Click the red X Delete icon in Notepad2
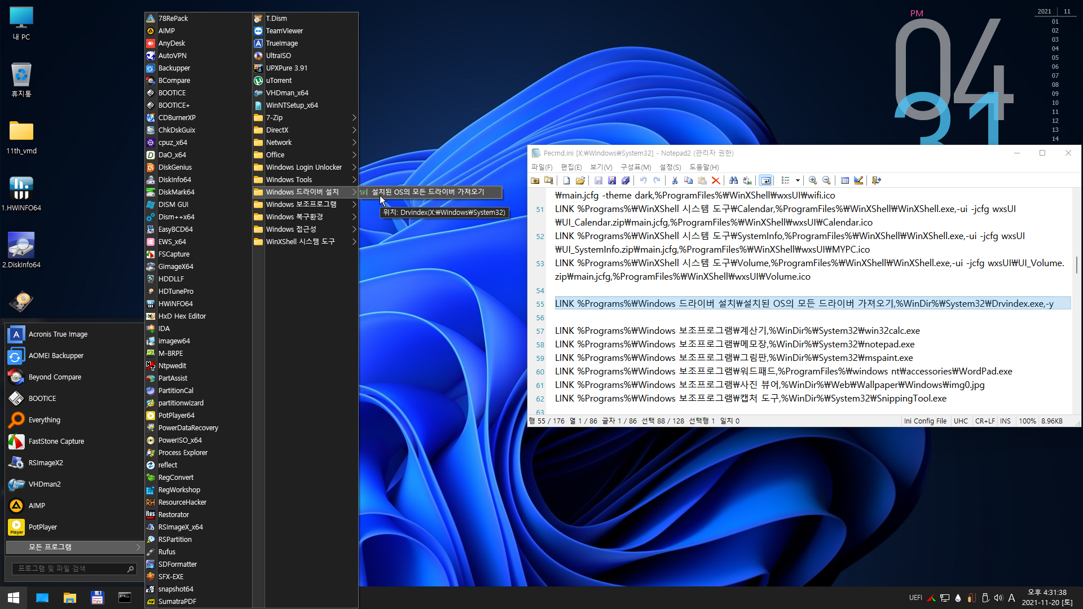Screen dimensions: 1083x609 (715, 180)
